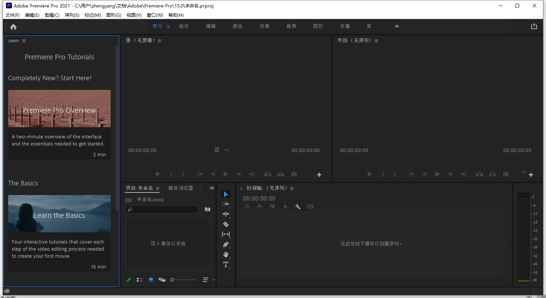The image size is (546, 298).
Task: Go to In point in Source monitor
Action: 200,174
